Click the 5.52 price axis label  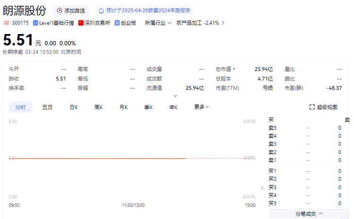pyautogui.click(x=13, y=121)
